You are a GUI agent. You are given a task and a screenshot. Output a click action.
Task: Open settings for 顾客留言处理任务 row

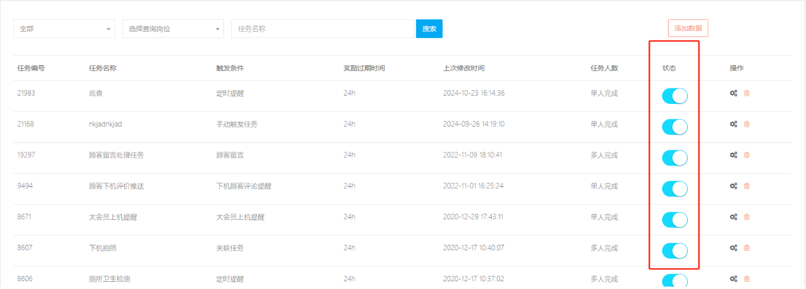[x=733, y=155]
